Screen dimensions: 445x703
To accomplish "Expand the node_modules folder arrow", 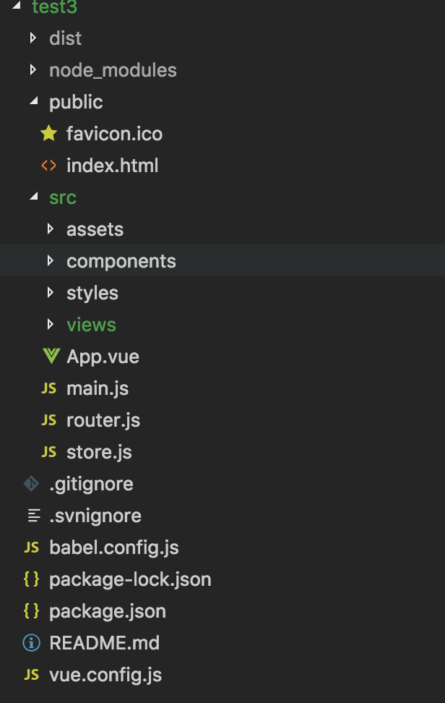I will pyautogui.click(x=33, y=69).
